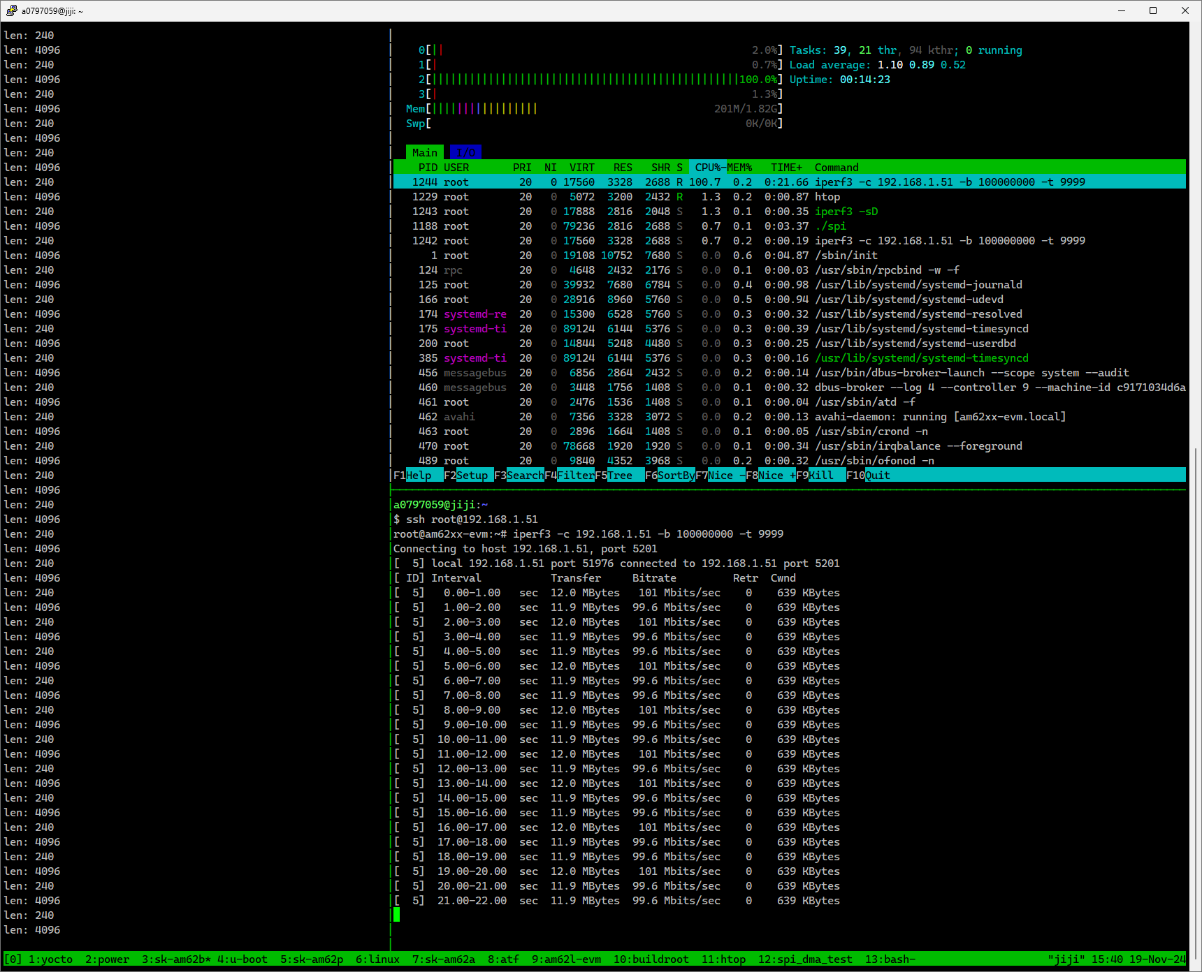Image resolution: width=1202 pixels, height=972 pixels.
Task: Click the Swp usage meter
Action: [594, 124]
